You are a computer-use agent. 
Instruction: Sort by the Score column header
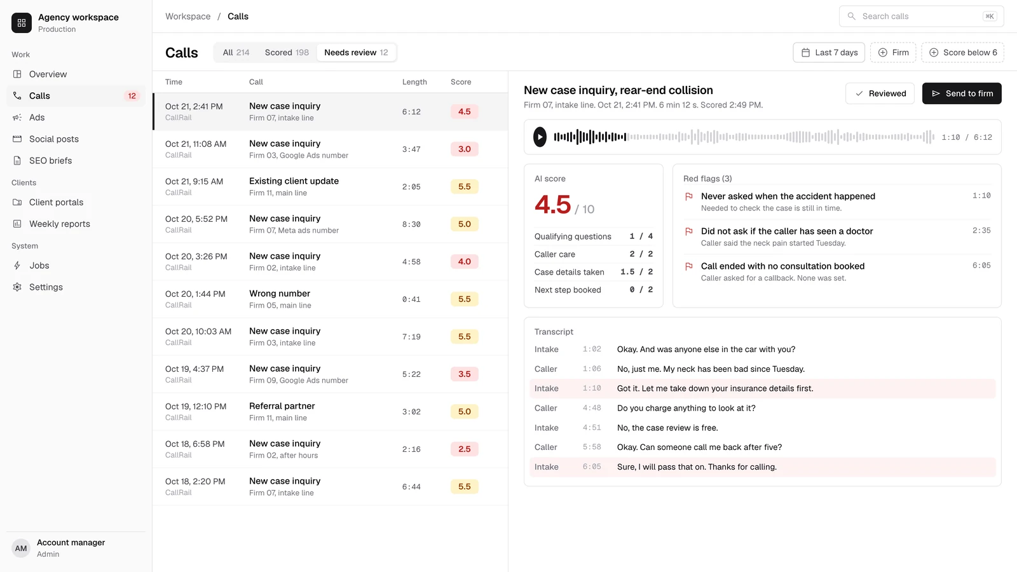461,82
